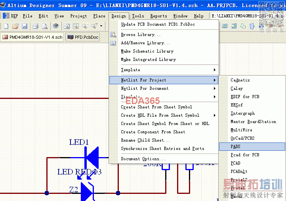Choose Make Integrated Library
This screenshot has height=201, width=286.
tap(164, 60)
